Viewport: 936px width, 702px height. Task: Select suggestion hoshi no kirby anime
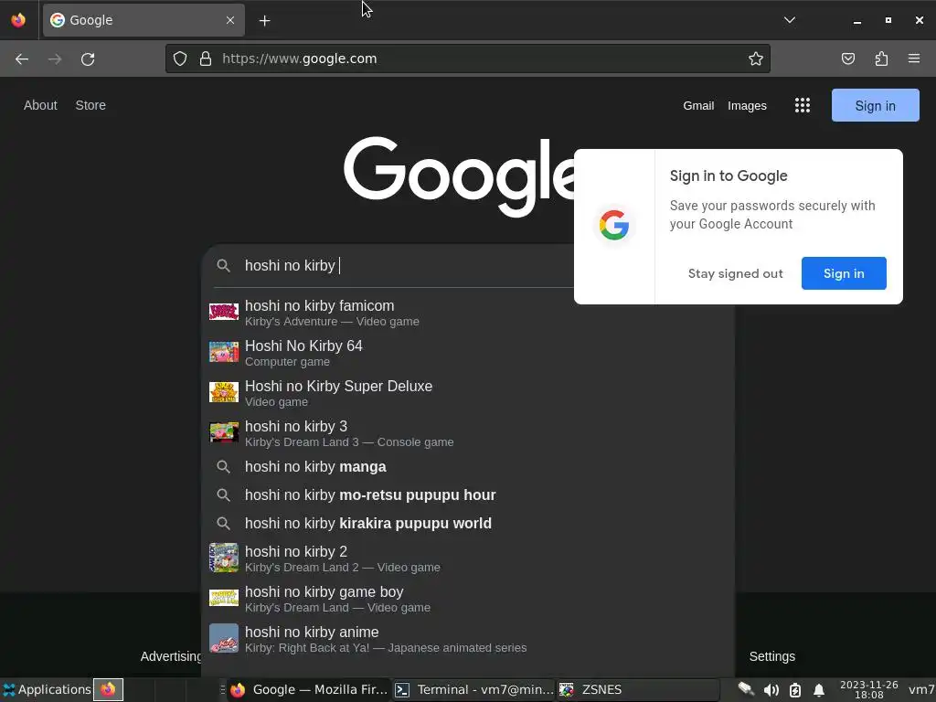click(x=467, y=639)
